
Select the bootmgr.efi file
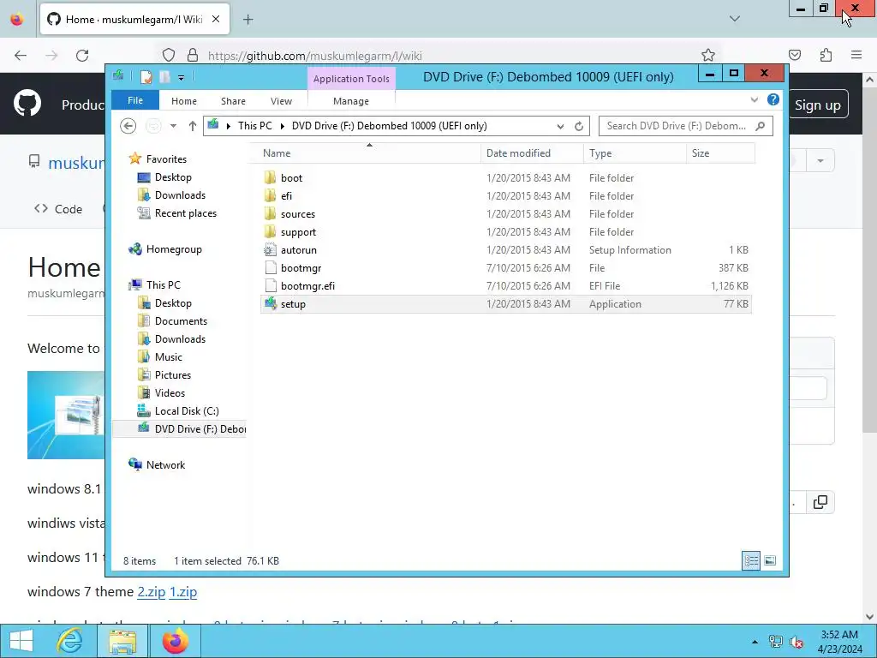pyautogui.click(x=307, y=286)
